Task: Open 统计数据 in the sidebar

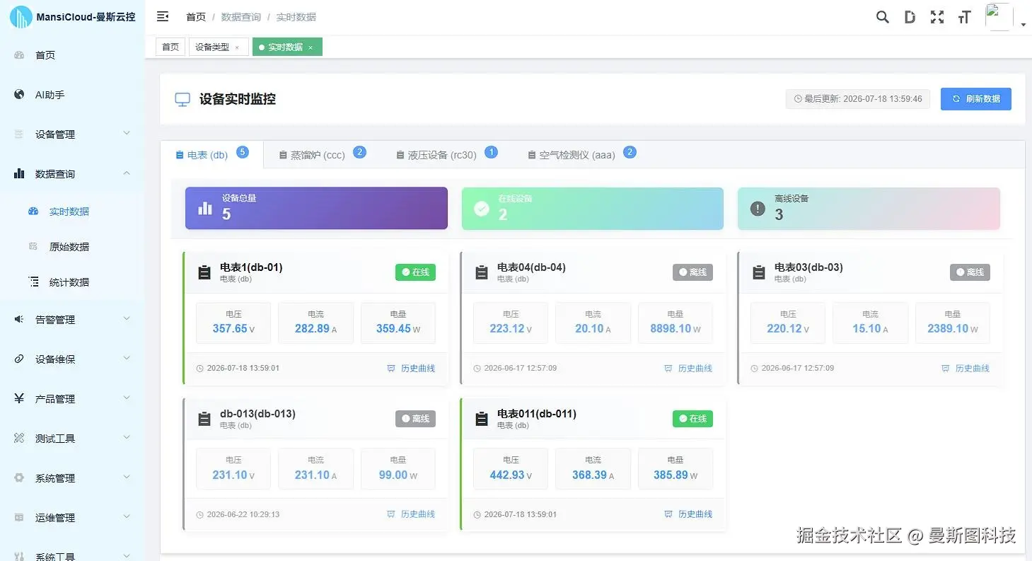Action: pos(72,282)
